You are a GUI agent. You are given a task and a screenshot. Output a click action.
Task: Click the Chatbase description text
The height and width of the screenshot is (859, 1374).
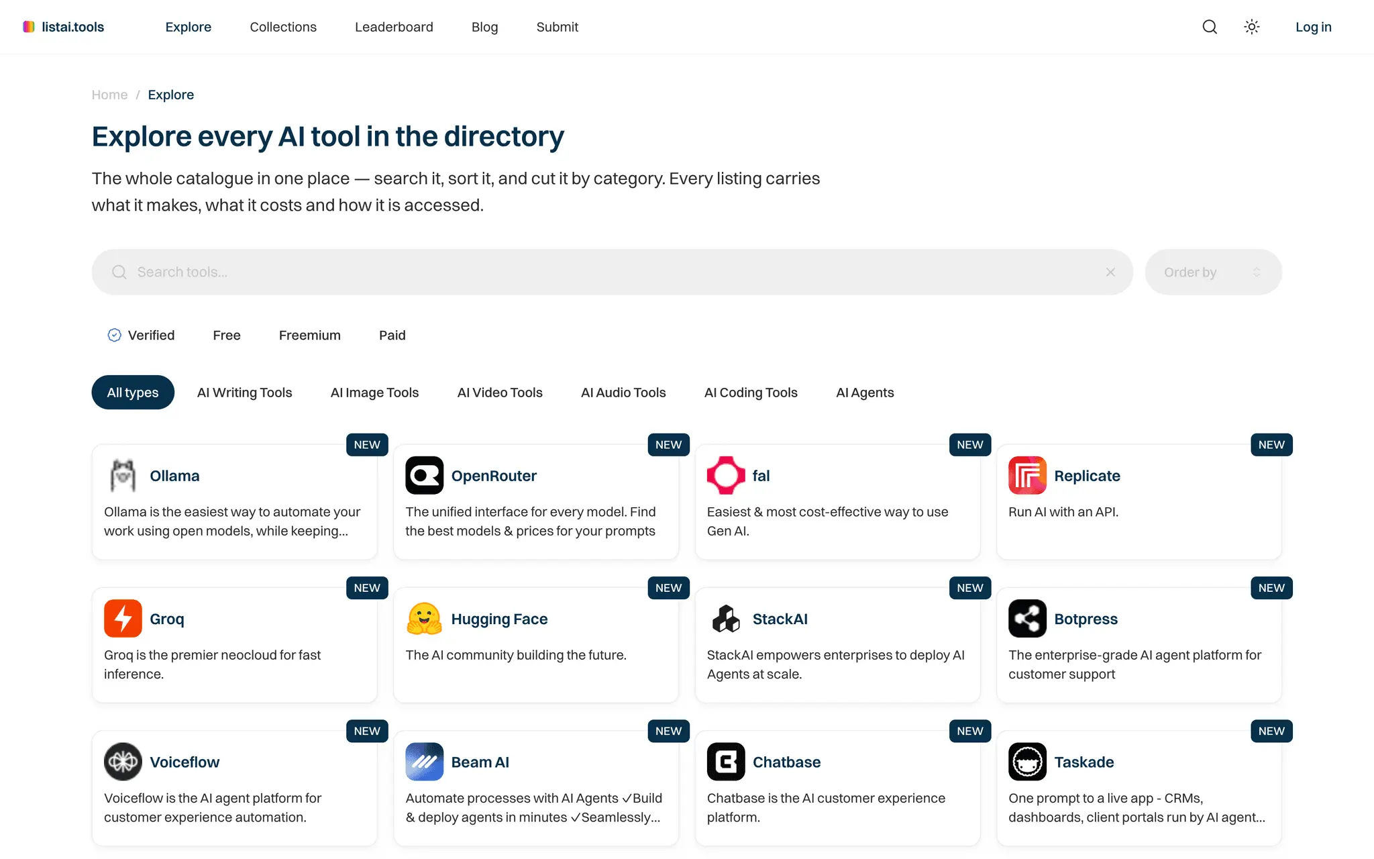point(826,808)
